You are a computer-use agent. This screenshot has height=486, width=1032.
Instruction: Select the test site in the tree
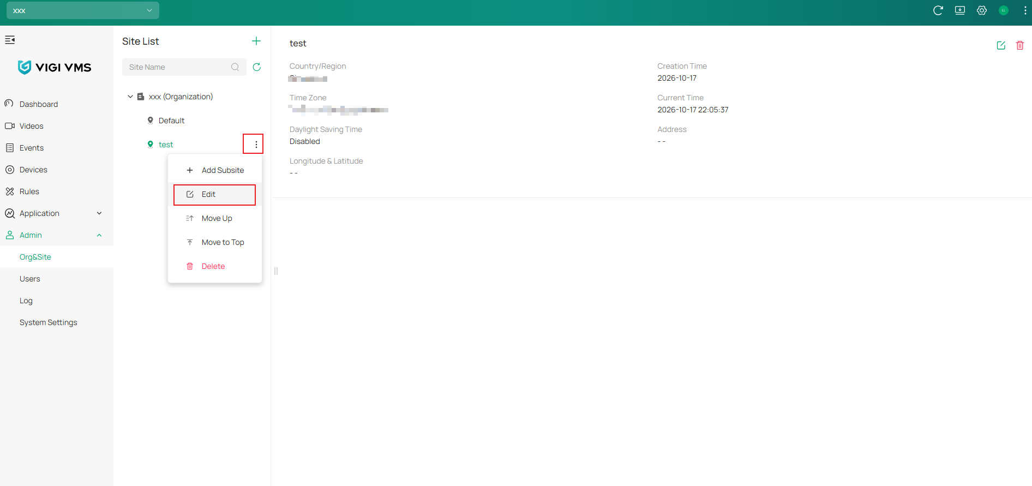(x=166, y=145)
